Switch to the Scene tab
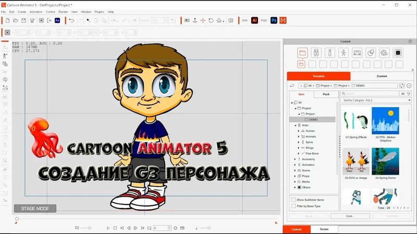Image resolution: width=417 pixels, height=234 pixels. point(324,229)
